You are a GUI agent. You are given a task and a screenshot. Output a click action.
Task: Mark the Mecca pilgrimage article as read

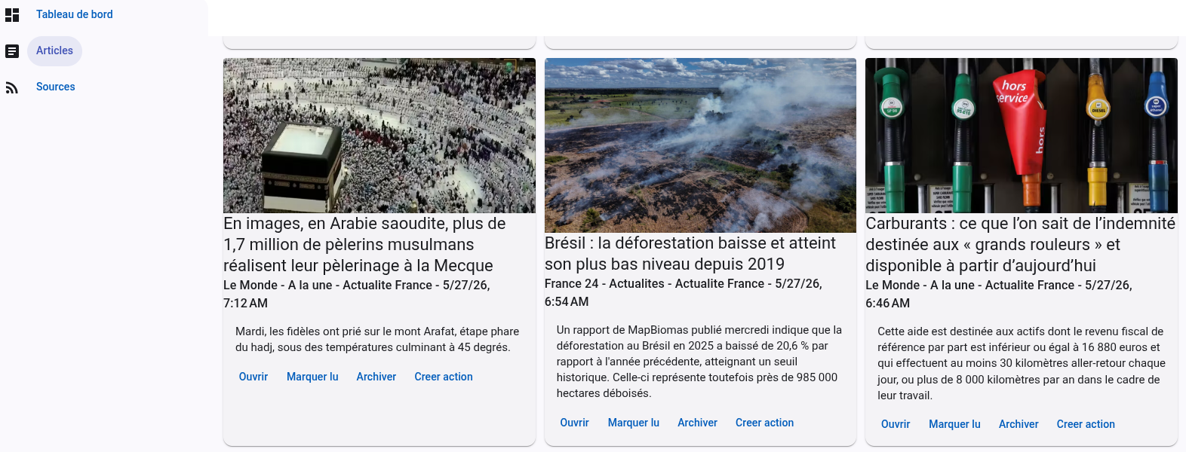click(x=312, y=377)
